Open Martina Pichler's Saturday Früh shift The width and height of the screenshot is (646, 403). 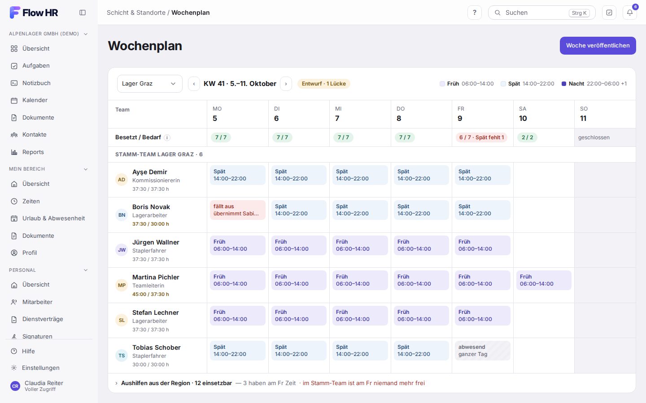[544, 280]
